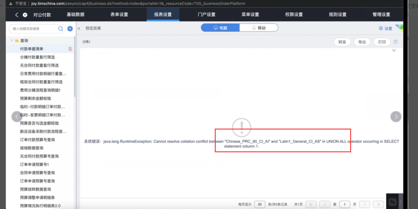Edit the rows-per-page field showing 20
The height and width of the screenshot is (209, 418).
tap(260, 204)
